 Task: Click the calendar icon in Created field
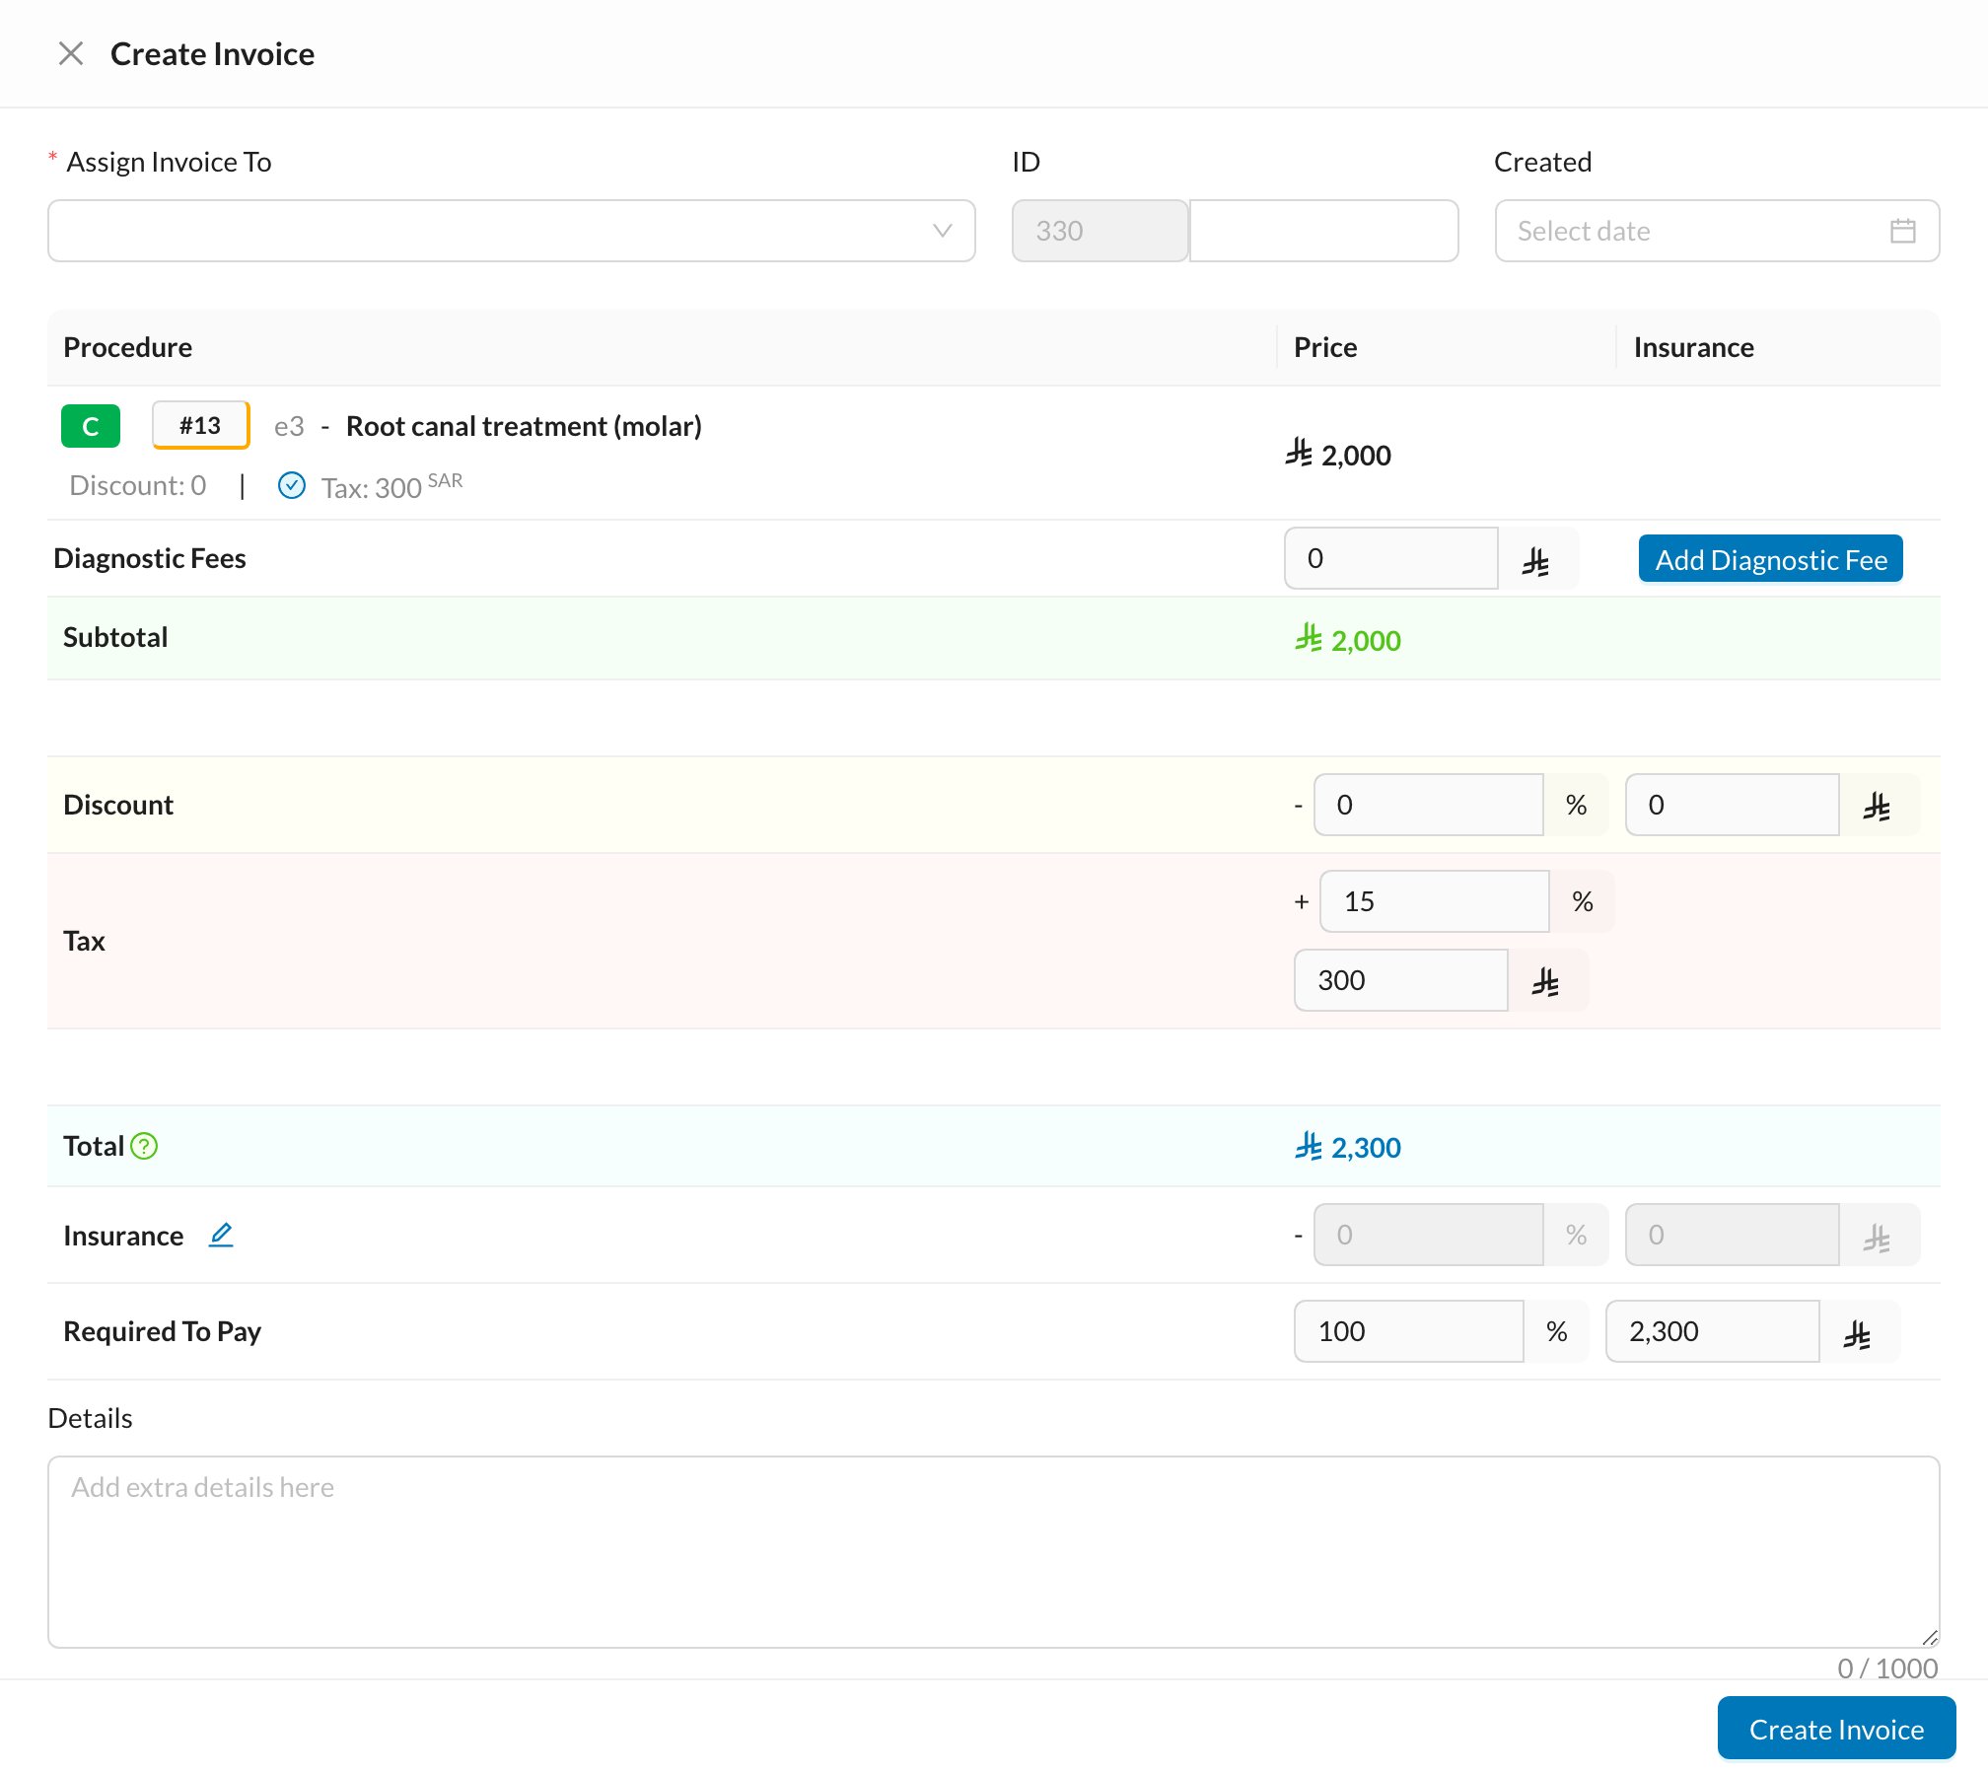pos(1903,231)
